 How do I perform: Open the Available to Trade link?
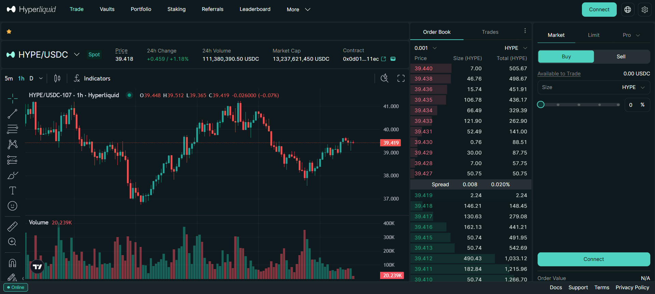559,74
